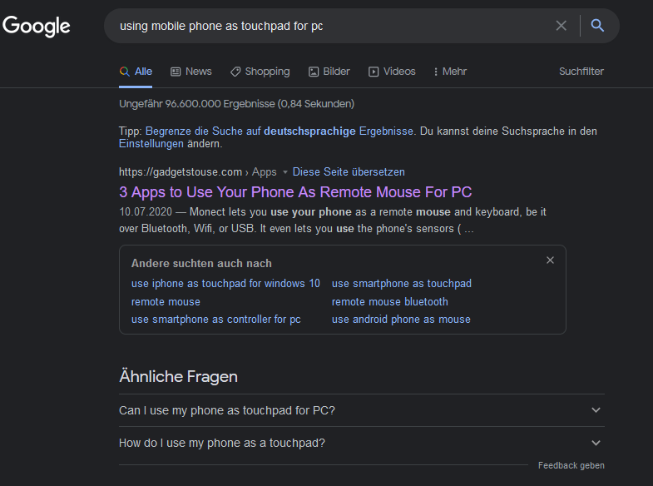Click 'use iphone as touchpad for windows 10'

coord(225,283)
